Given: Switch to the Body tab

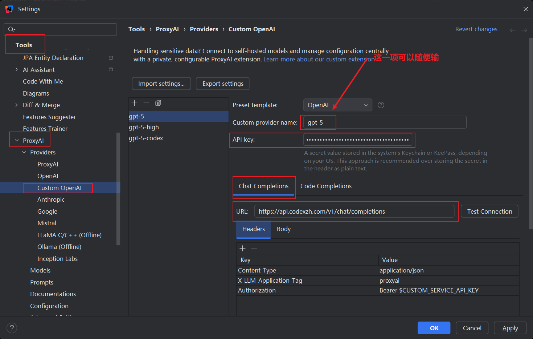Looking at the screenshot, I should (284, 229).
